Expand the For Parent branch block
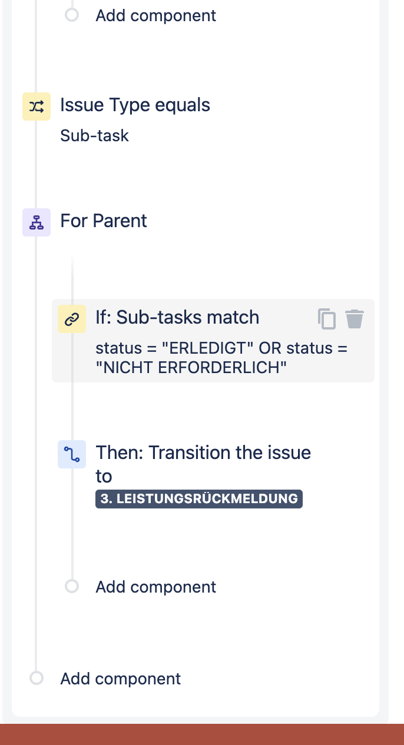Image resolution: width=404 pixels, height=745 pixels. pos(103,221)
